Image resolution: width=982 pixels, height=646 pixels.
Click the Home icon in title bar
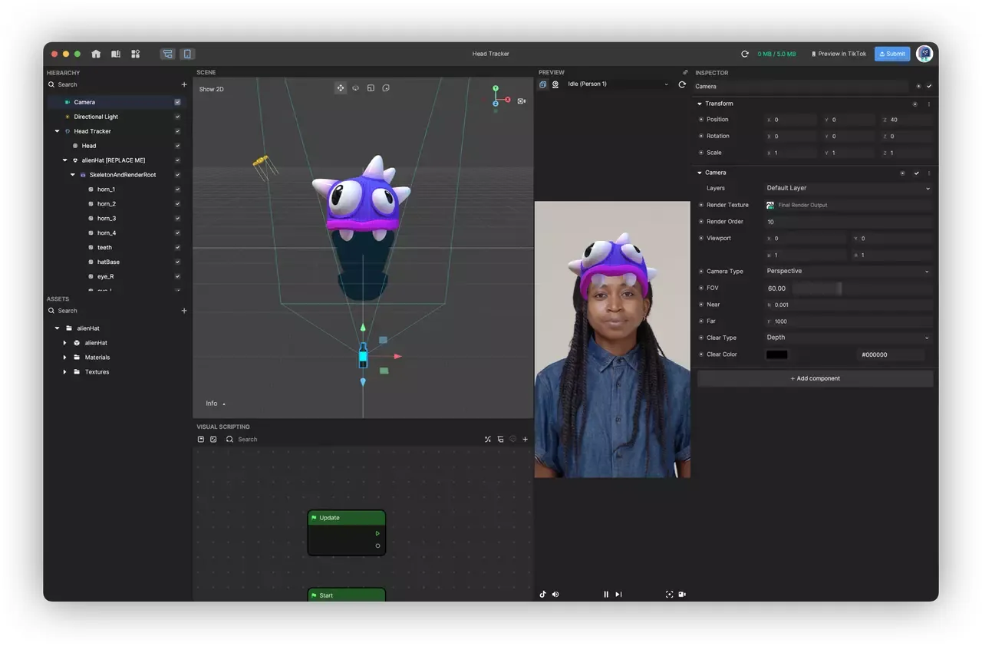[96, 54]
